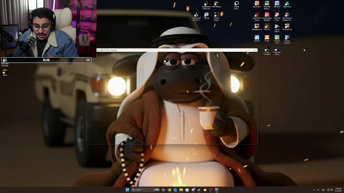Launch the Fortnite desktop shortcut
The image size is (344, 193).
(x=257, y=38)
